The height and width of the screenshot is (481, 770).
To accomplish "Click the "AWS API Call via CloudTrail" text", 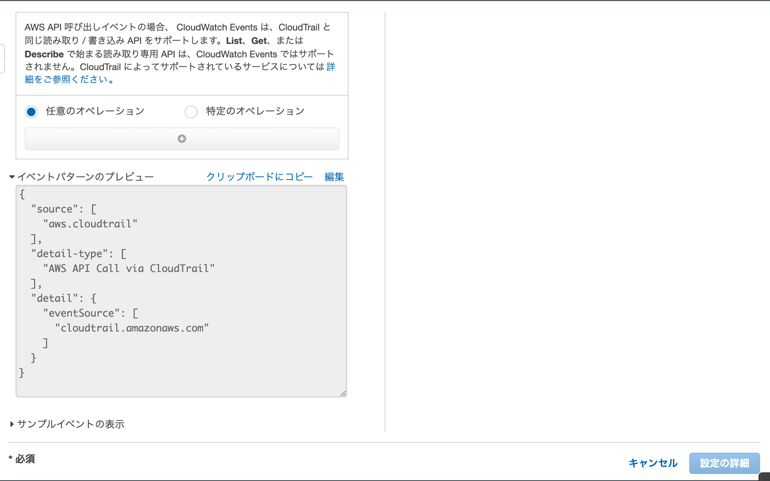I will 129,268.
